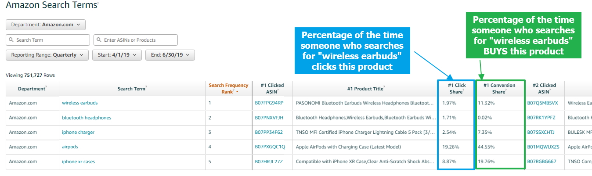
Task: Open the iphone charger search term link
Action: [x=78, y=133]
